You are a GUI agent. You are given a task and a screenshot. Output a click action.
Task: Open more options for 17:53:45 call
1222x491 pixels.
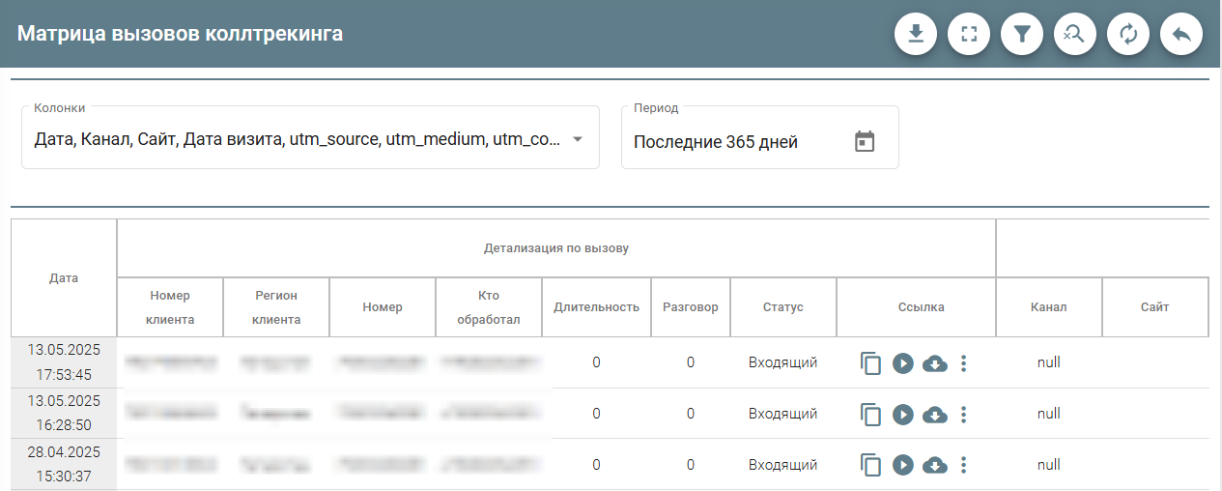pos(963,363)
